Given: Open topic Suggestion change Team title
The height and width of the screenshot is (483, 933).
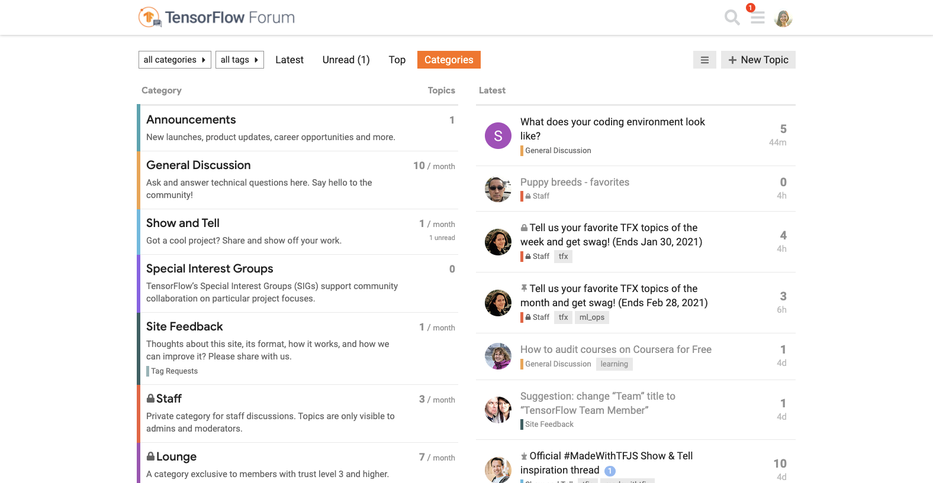Looking at the screenshot, I should [x=598, y=403].
